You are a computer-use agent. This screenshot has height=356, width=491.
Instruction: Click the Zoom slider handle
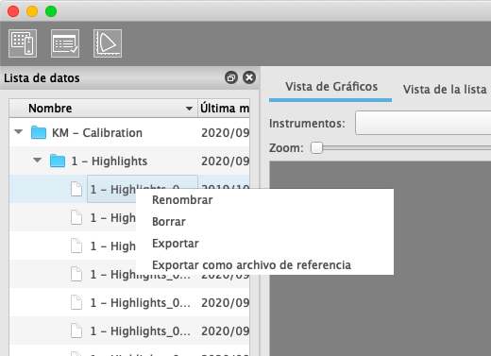point(316,147)
